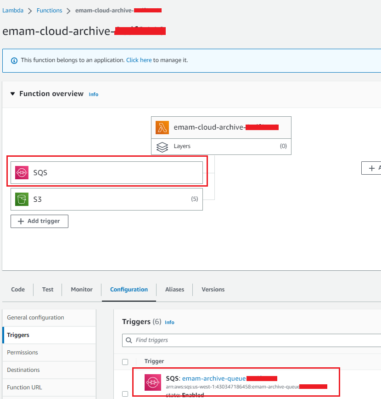
Task: Click the arn:aws:sqs:us-west-1 ARN text
Action: pos(233,387)
